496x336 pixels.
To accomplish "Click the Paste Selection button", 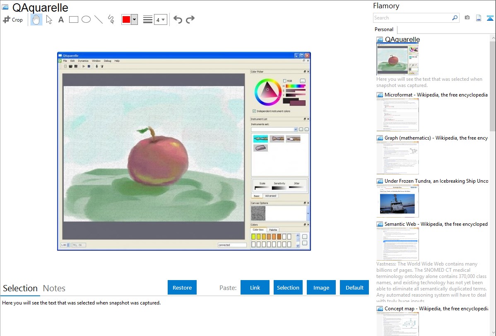I will [x=288, y=288].
